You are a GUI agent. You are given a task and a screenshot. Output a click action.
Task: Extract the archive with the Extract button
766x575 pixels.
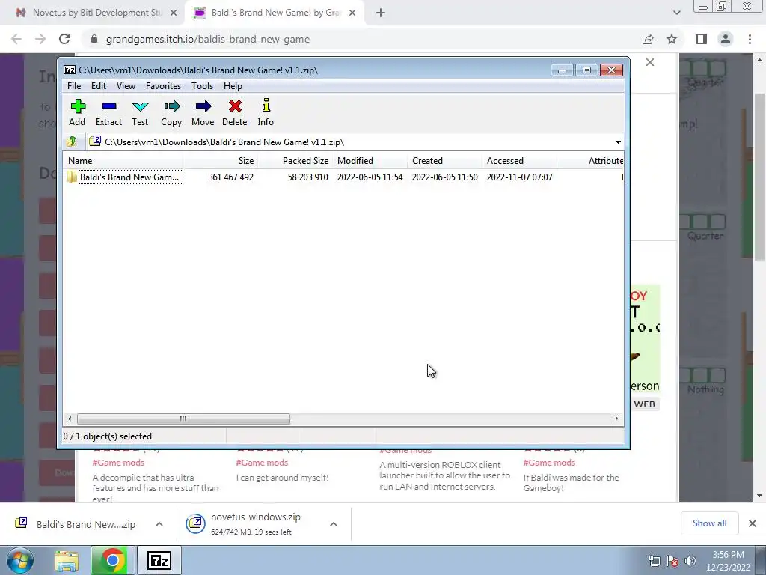(x=108, y=112)
